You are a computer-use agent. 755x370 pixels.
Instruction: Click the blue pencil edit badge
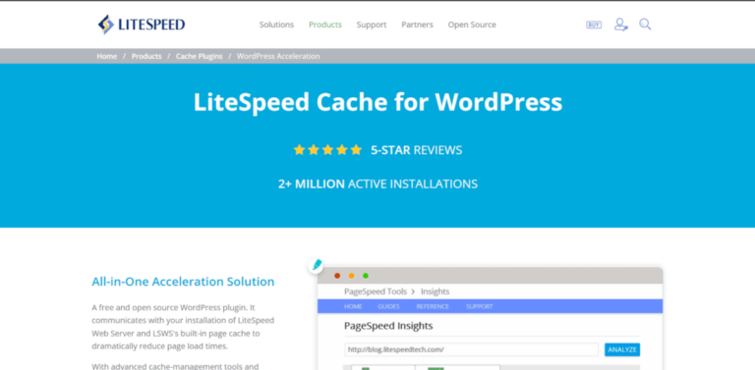[x=317, y=265]
